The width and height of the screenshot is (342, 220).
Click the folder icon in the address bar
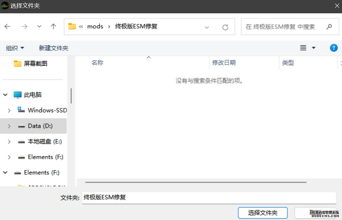tap(72, 26)
